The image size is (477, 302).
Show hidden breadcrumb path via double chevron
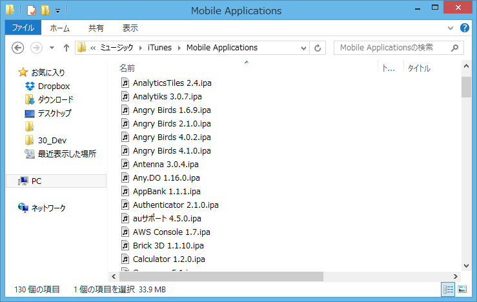tap(93, 48)
